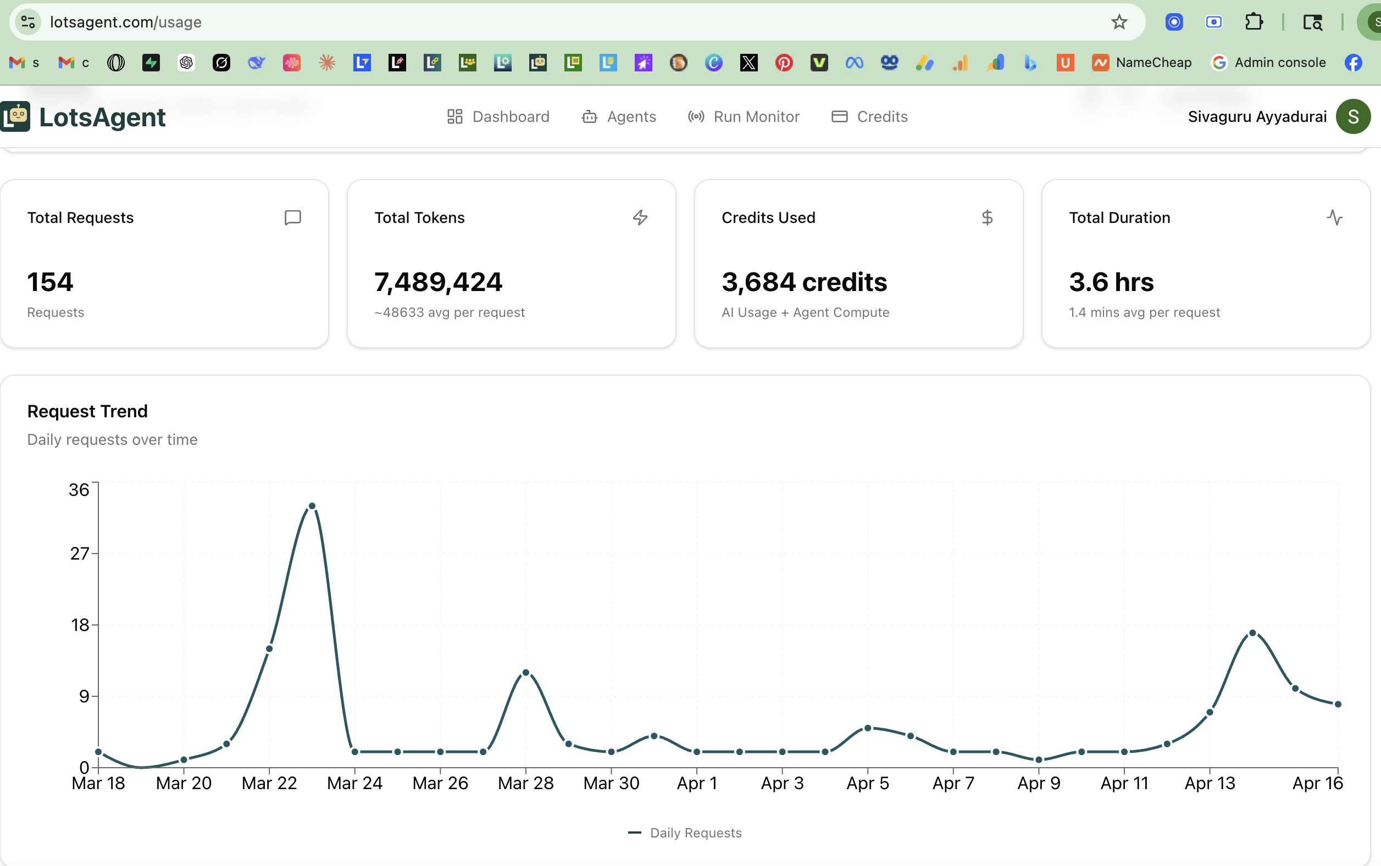Open the X (Twitter) bookmark
Viewport: 1381px width, 866px height.
tap(748, 63)
